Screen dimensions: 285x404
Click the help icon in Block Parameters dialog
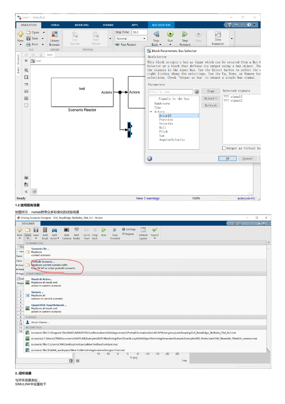point(150,159)
